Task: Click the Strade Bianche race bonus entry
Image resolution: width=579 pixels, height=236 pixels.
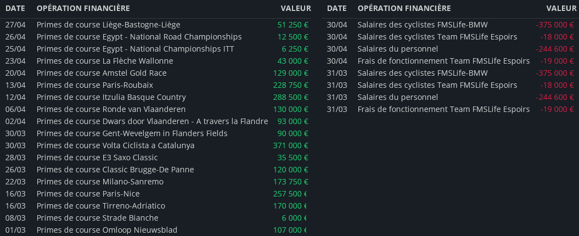Action: [x=97, y=218]
